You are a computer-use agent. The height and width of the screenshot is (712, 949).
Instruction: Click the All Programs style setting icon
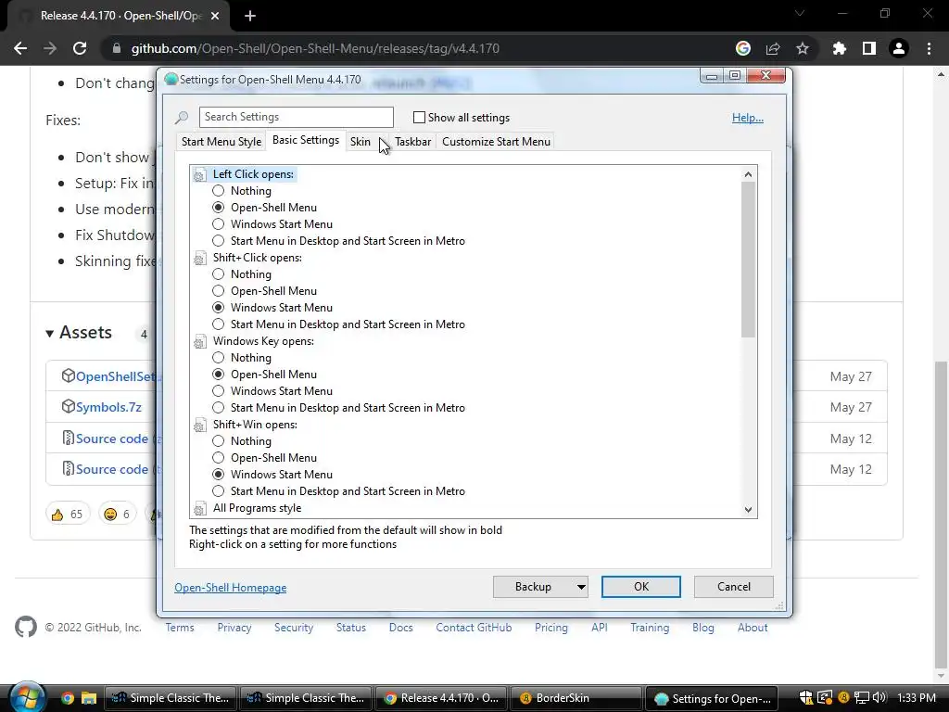pyautogui.click(x=199, y=509)
